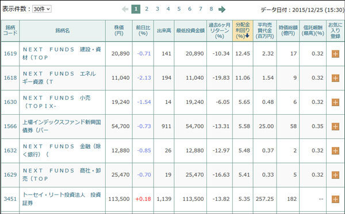Open the 表示件数 30件 dropdown
This screenshot has width=345, height=214.
(x=42, y=9)
